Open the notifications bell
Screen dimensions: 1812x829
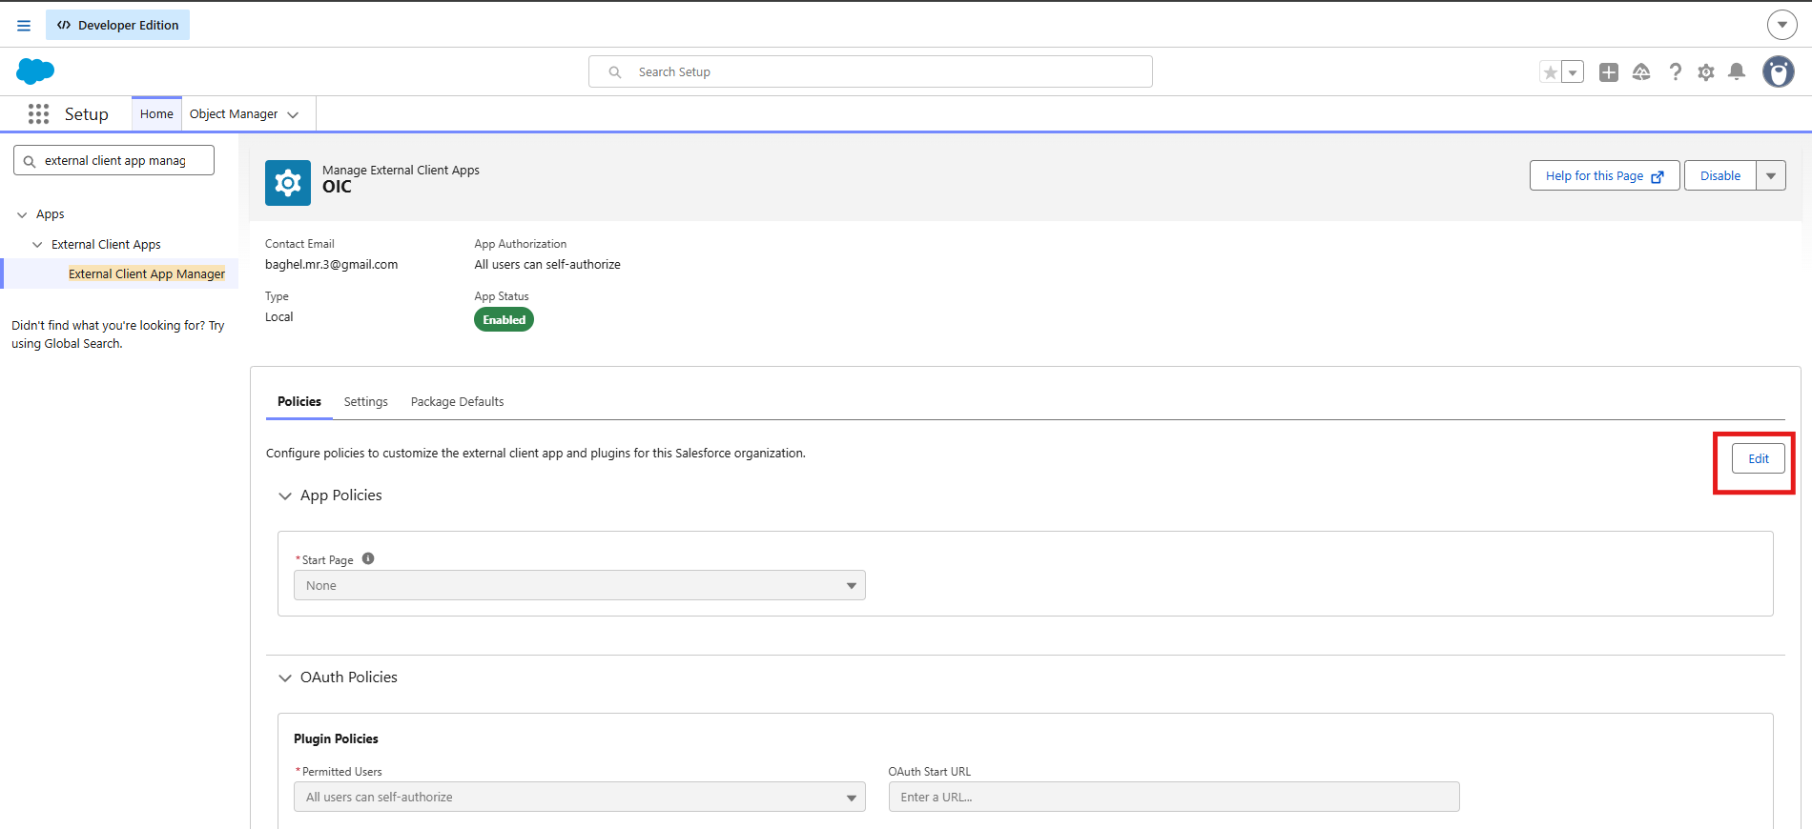point(1737,72)
